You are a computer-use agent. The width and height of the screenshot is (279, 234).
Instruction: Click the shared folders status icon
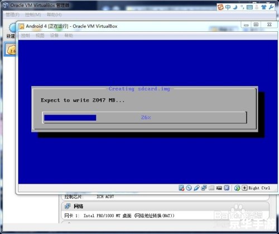211,188
